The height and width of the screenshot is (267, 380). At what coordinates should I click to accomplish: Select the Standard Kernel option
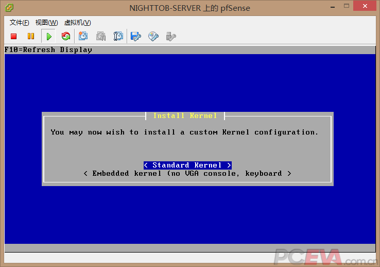[x=187, y=165]
